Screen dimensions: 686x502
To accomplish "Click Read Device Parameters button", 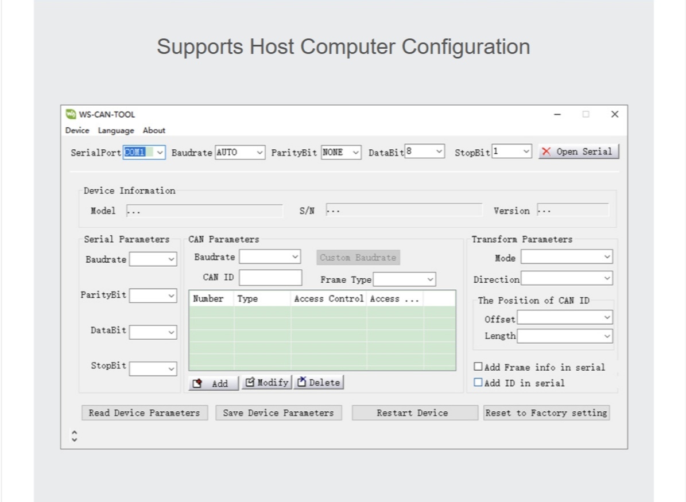I will pos(144,413).
